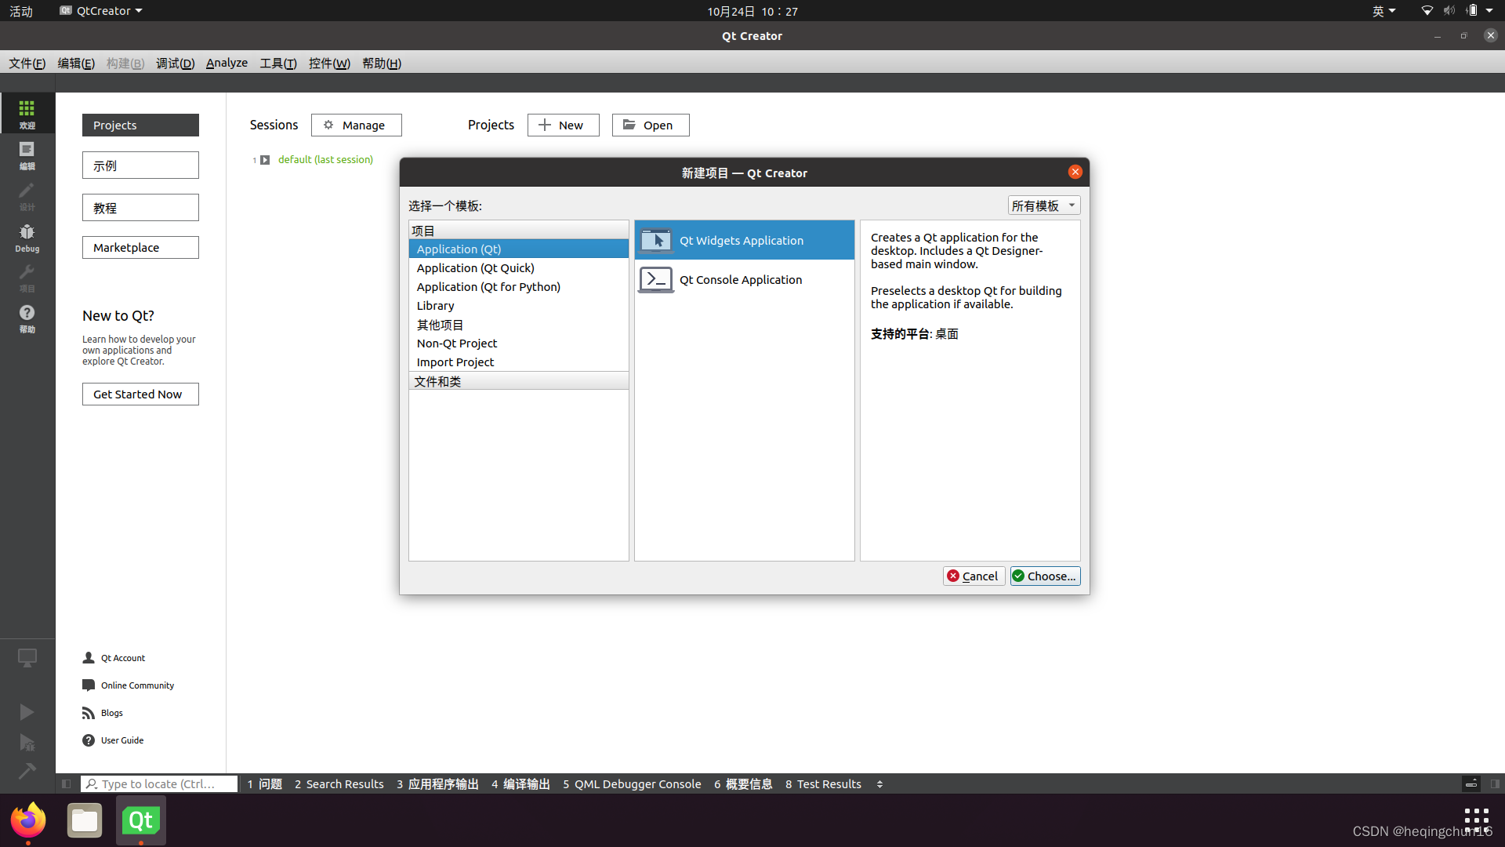Open Online Community link
This screenshot has width=1505, height=847.
[129, 685]
